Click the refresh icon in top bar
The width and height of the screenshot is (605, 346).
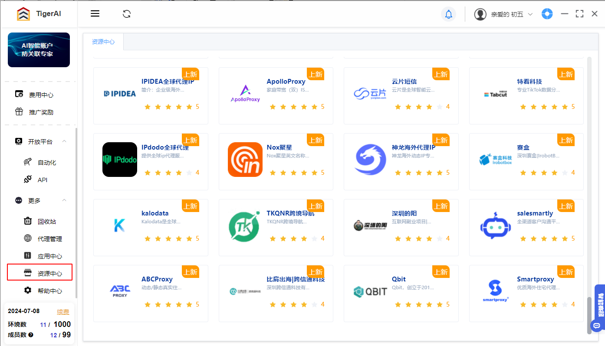[127, 14]
